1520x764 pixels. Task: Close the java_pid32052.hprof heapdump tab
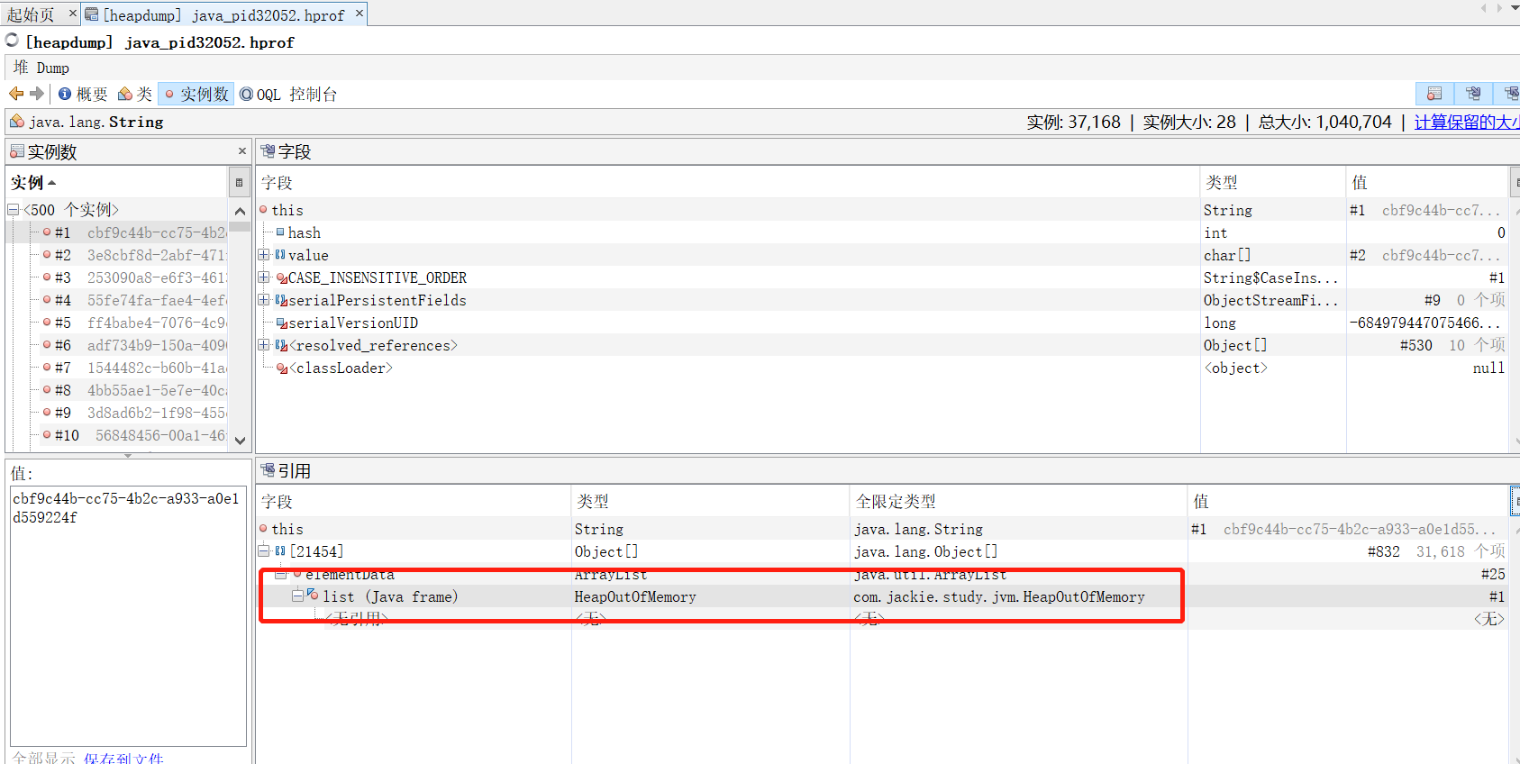point(360,14)
